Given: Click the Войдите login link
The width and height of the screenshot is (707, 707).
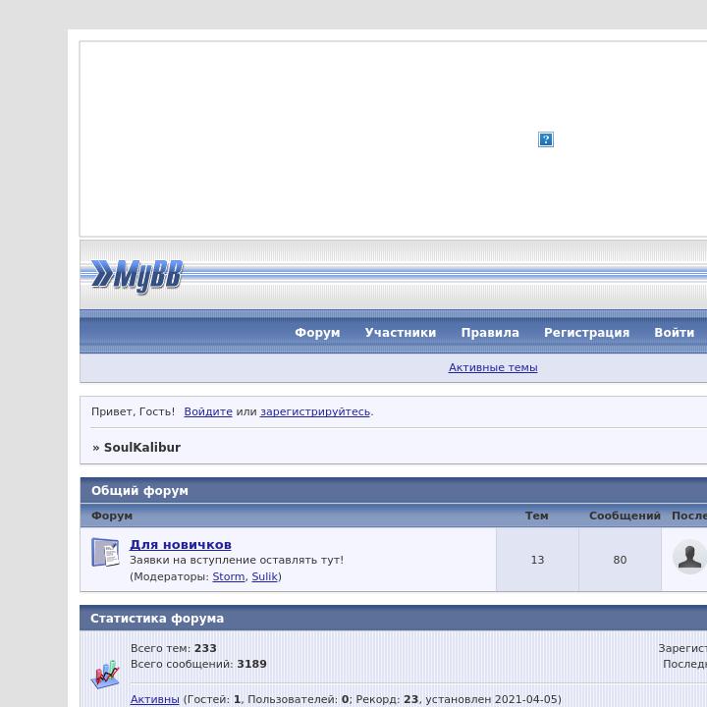Looking at the screenshot, I should pos(208,411).
